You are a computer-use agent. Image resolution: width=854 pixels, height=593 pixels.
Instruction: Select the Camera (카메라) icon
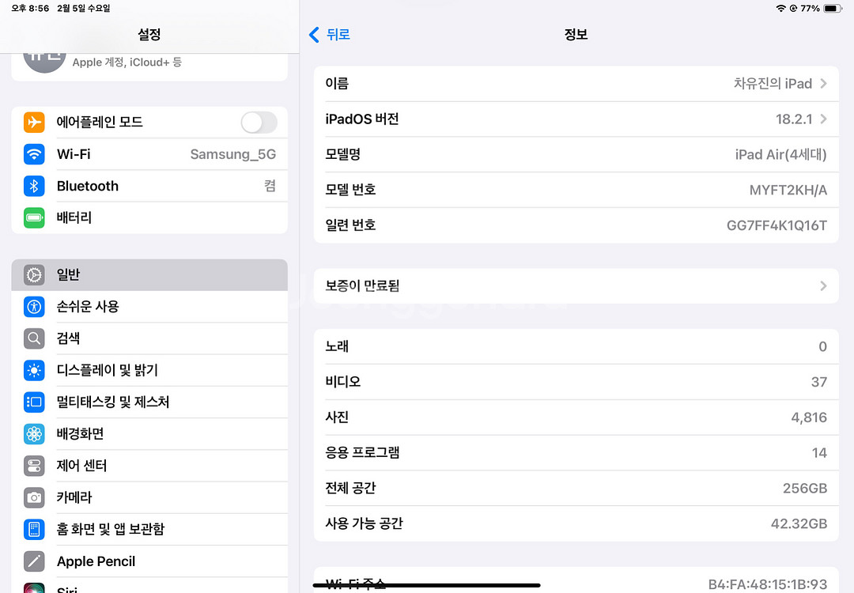[34, 497]
